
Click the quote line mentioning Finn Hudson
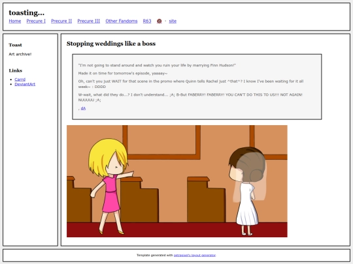click(157, 65)
